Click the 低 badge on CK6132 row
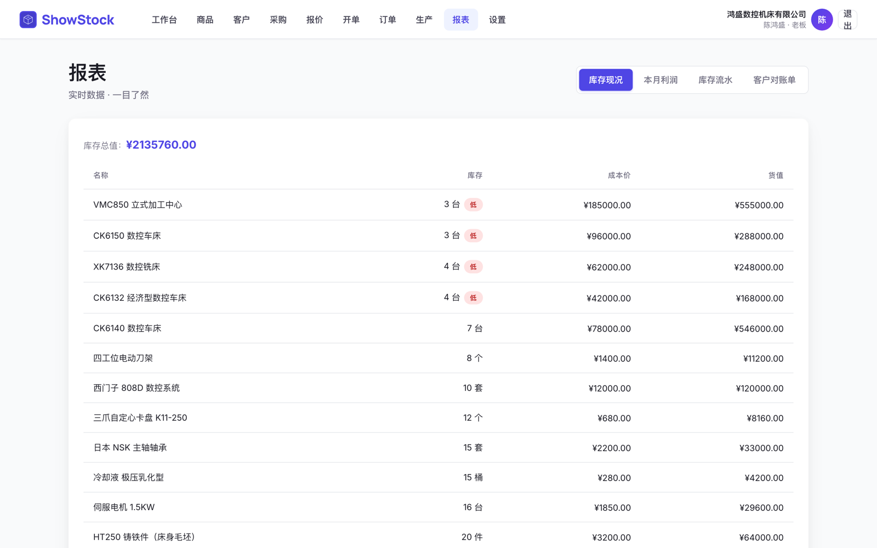The width and height of the screenshot is (877, 548). (x=473, y=298)
